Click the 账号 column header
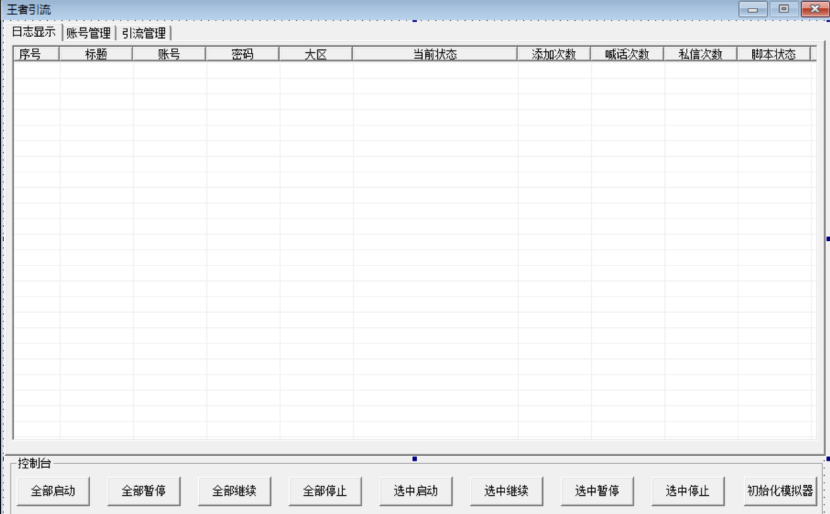The image size is (830, 514). tap(168, 54)
